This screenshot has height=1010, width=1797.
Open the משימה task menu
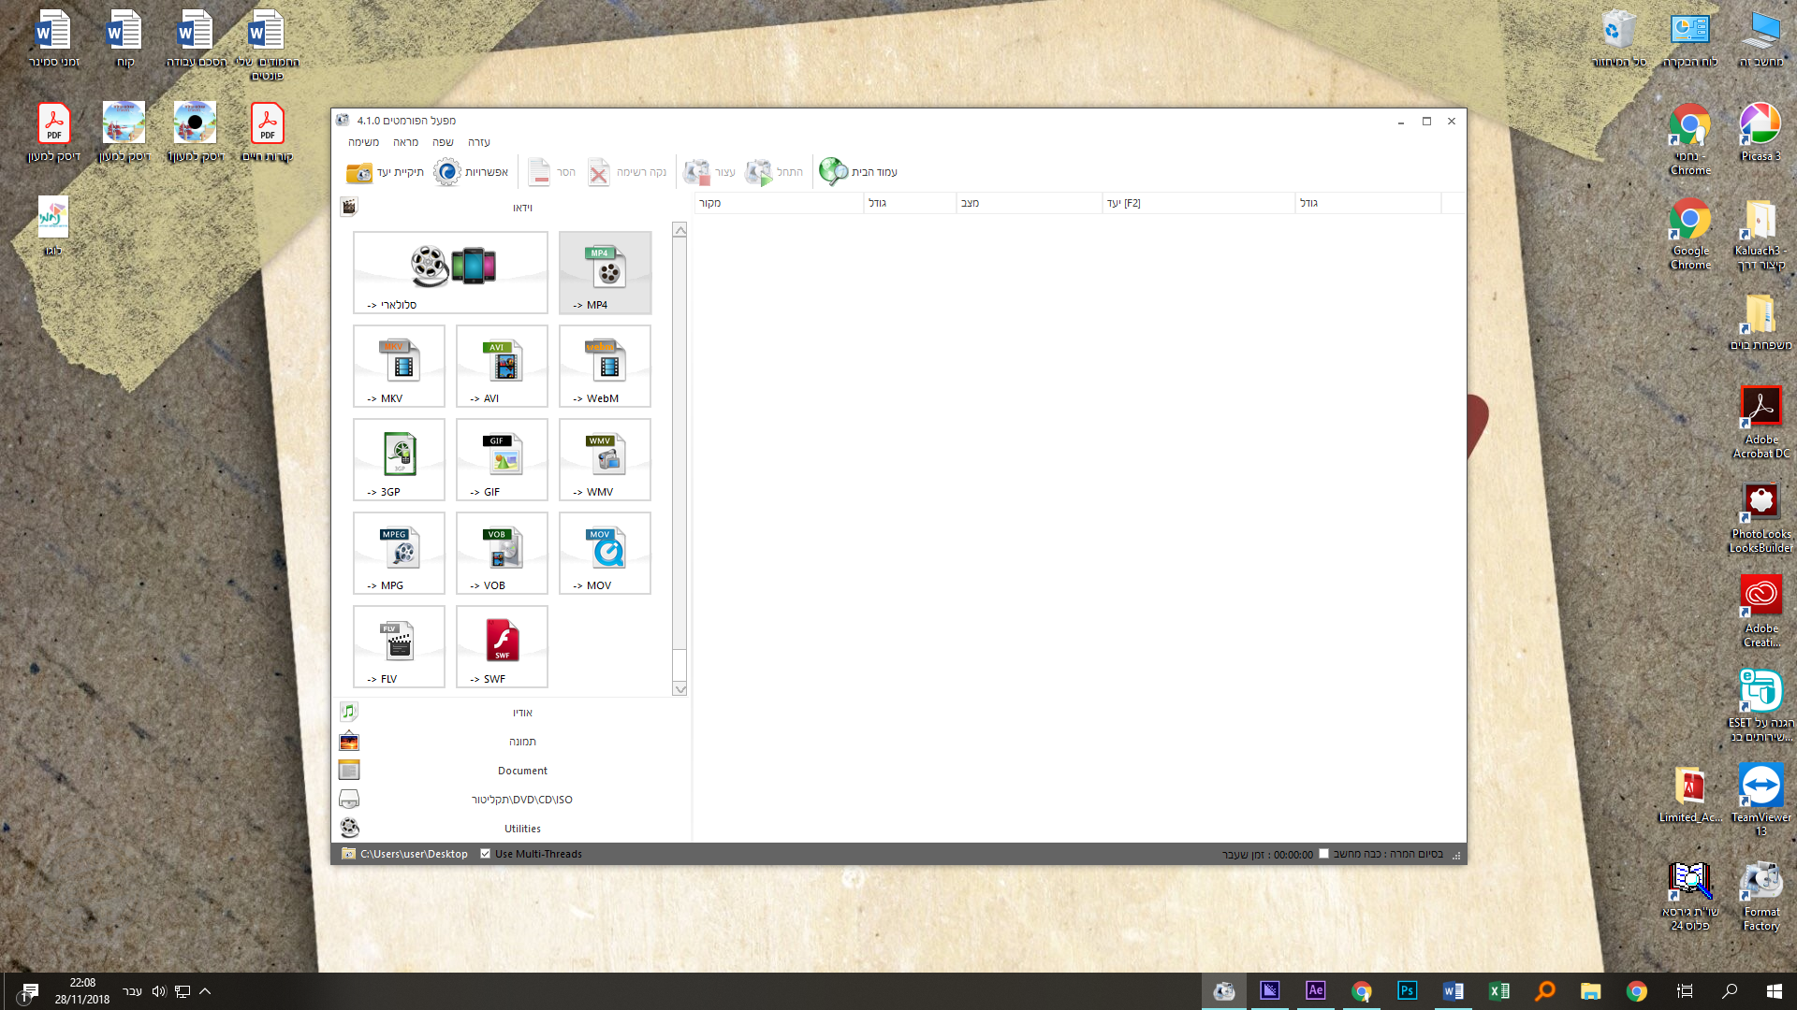pyautogui.click(x=363, y=142)
